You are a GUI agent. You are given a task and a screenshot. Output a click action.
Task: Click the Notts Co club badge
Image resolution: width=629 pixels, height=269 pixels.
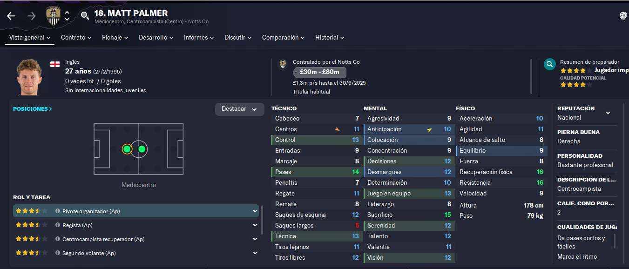point(54,16)
